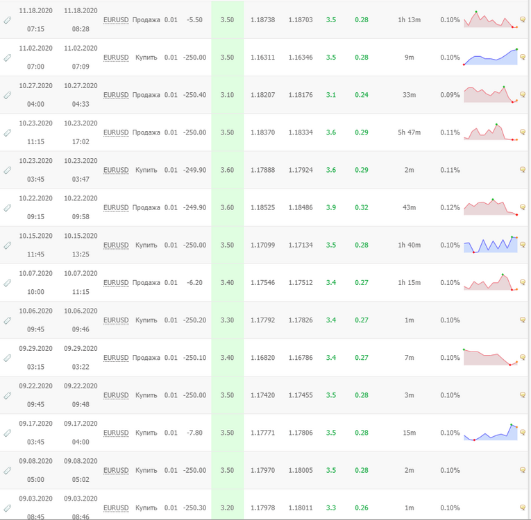View mini chart of 10.23.2020 11:15 trade

coord(490,132)
